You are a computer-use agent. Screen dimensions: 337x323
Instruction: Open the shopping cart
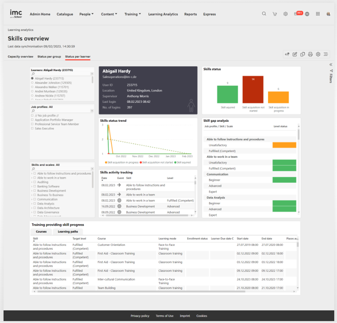(275, 14)
